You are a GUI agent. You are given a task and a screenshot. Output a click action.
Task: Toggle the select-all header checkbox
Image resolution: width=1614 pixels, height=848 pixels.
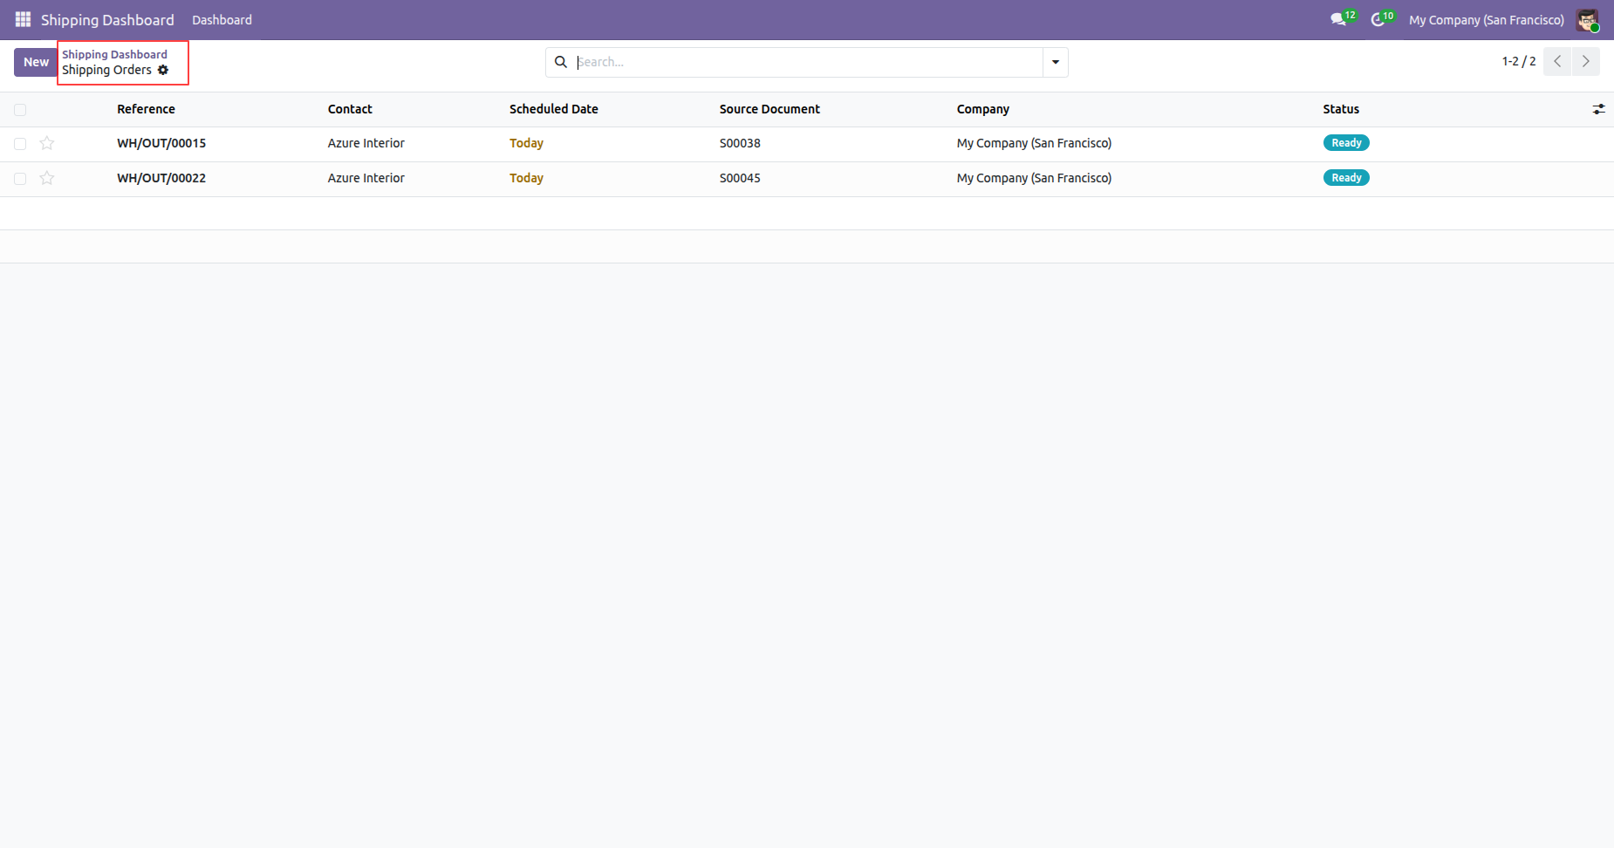tap(20, 109)
